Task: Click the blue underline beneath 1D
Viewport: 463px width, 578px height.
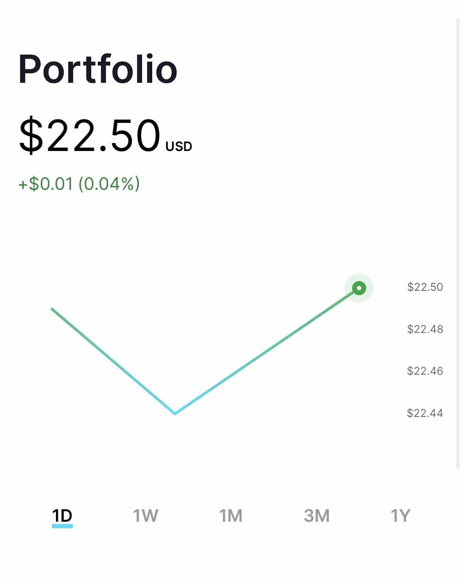Action: 62,526
